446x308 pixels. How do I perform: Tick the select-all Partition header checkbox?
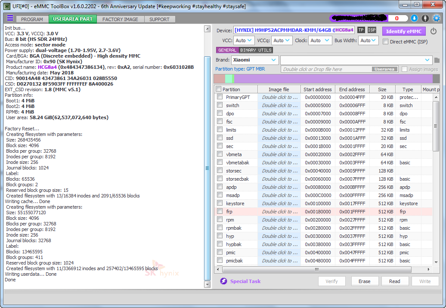tap(219, 89)
